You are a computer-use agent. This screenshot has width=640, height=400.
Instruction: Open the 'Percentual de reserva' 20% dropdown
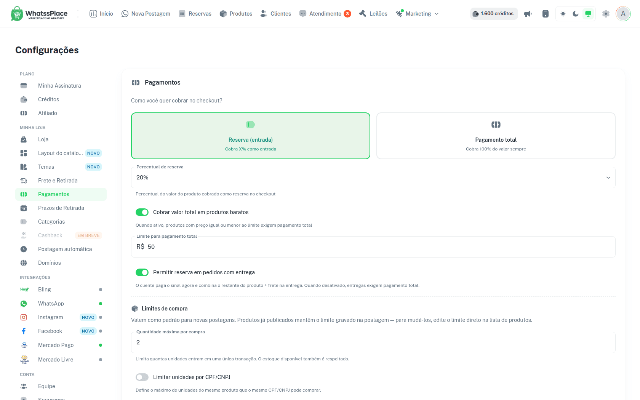(x=373, y=178)
